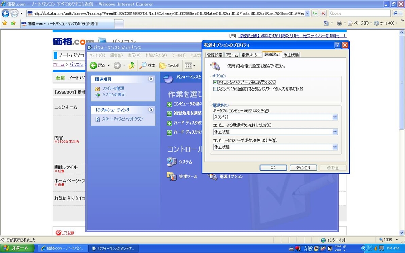Image resolution: width=405 pixels, height=253 pixels.
Task: Click the IME help question icon in taskbar
Action: 330,249
